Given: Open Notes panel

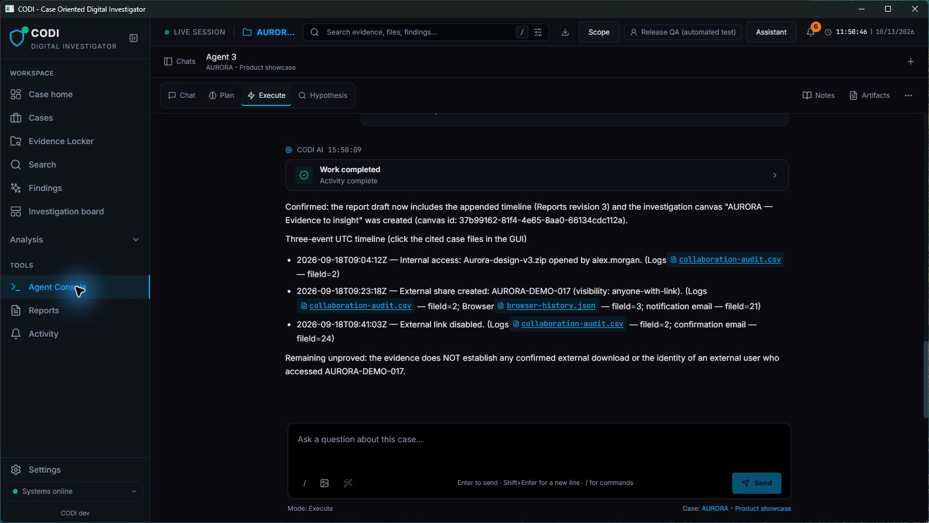Looking at the screenshot, I should (818, 95).
